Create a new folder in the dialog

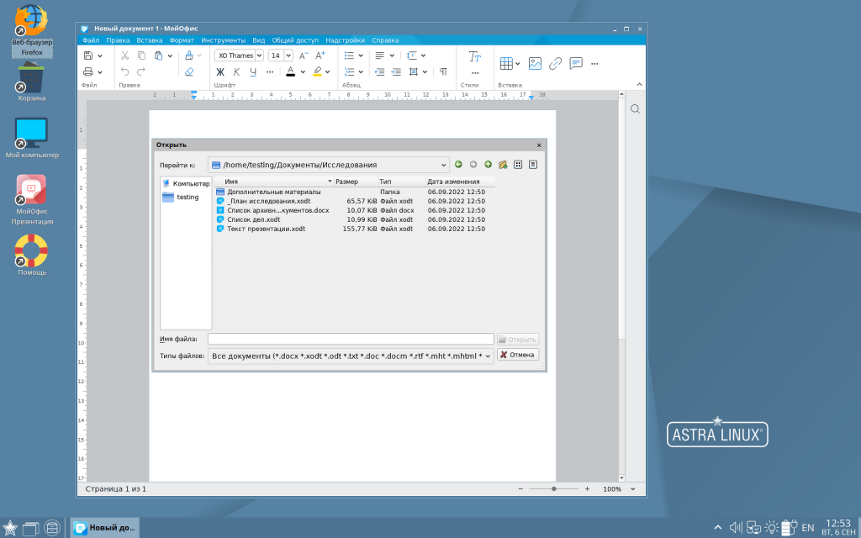(x=502, y=165)
